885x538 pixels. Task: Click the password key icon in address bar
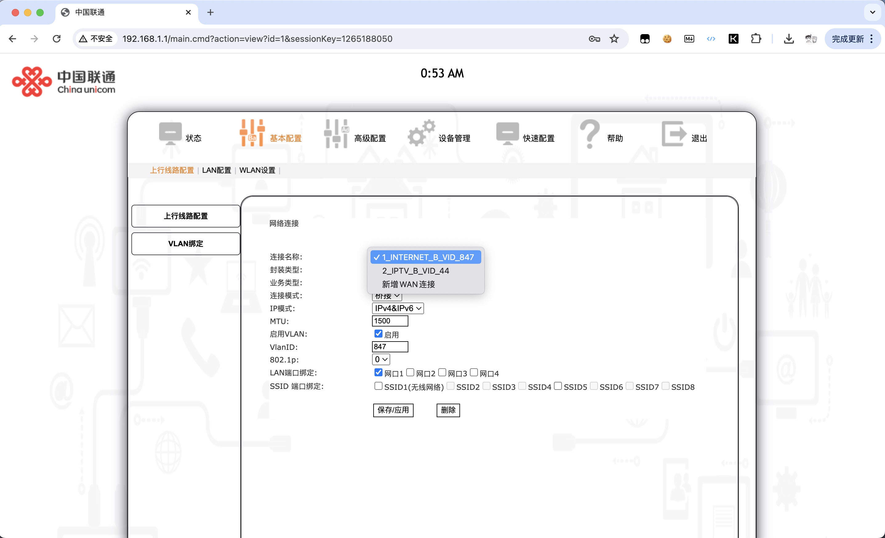tap(595, 39)
